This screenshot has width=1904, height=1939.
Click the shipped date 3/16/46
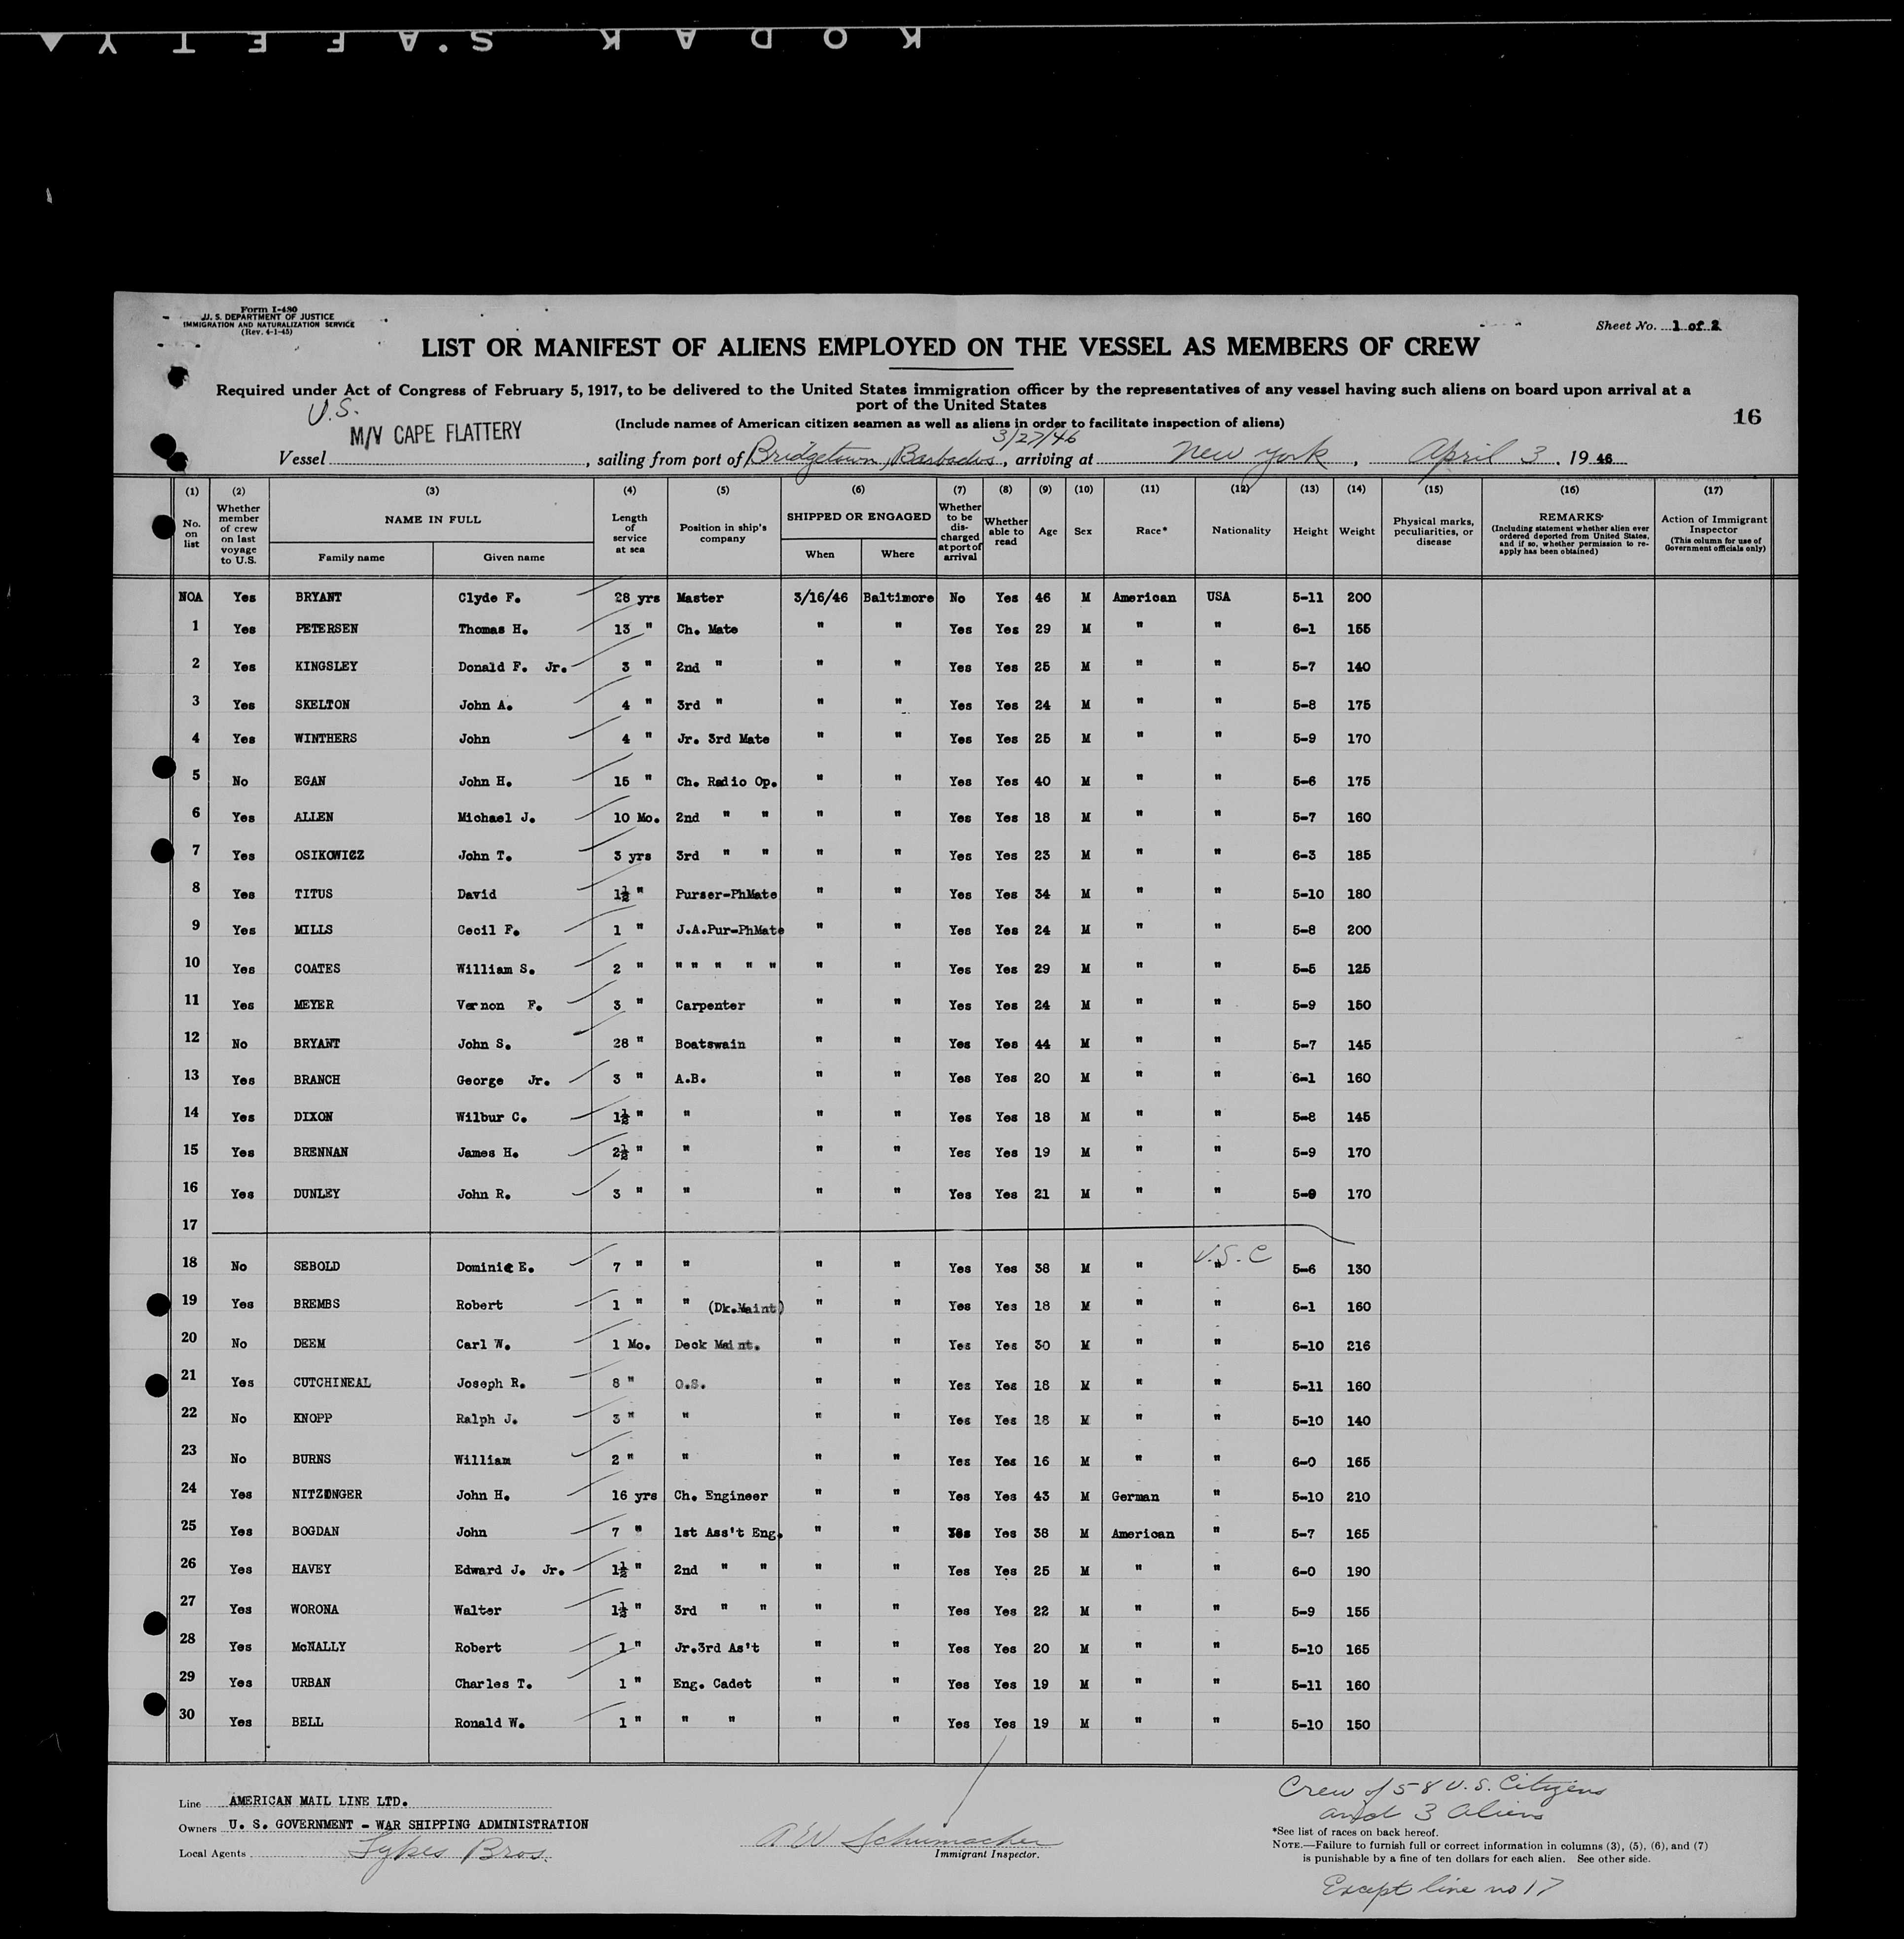click(x=820, y=598)
